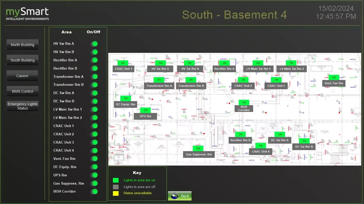Click the ON indicator above DC Sw Rm B
Image resolution: width=364 pixels, height=204 pixels.
click(x=304, y=141)
